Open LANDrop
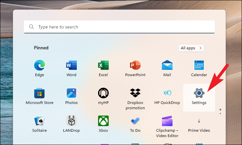Viewport: 242px width, 145px height. point(71,124)
